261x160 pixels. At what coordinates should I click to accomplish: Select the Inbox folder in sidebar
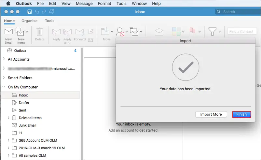(x=40, y=95)
